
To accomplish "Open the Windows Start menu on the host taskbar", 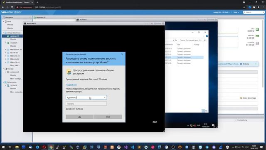I will click(3, 147).
